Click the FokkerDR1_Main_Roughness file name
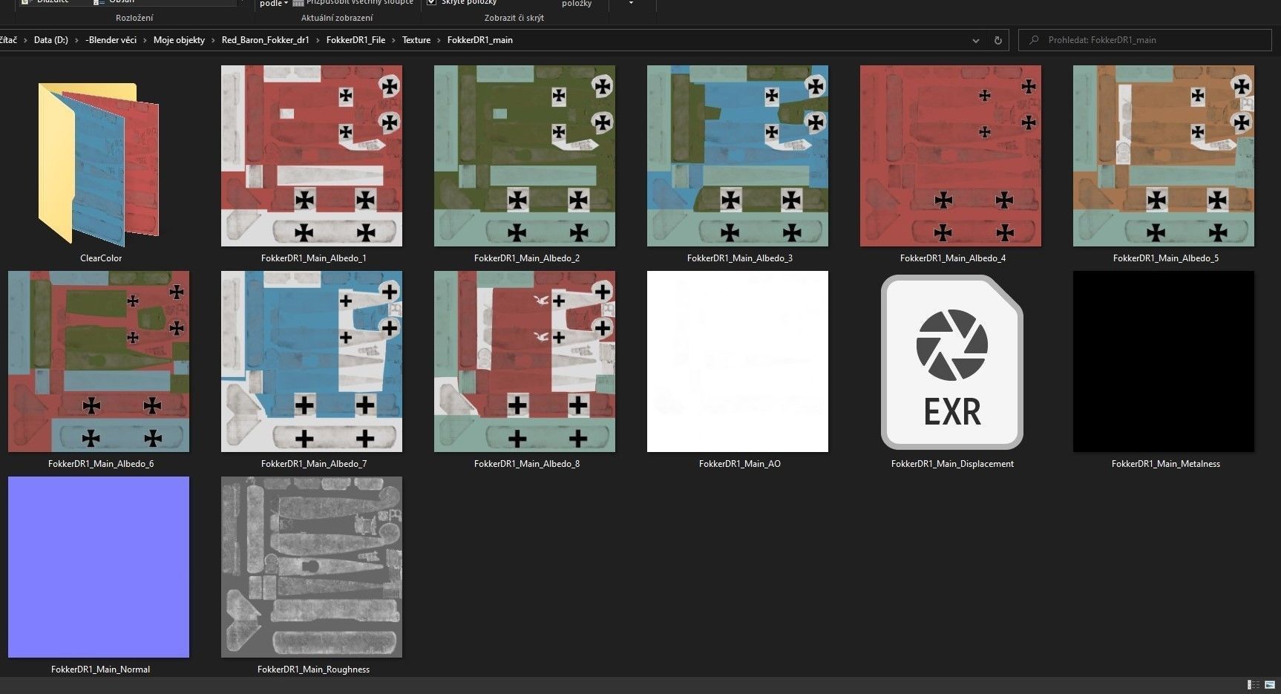The width and height of the screenshot is (1281, 694). 313,670
